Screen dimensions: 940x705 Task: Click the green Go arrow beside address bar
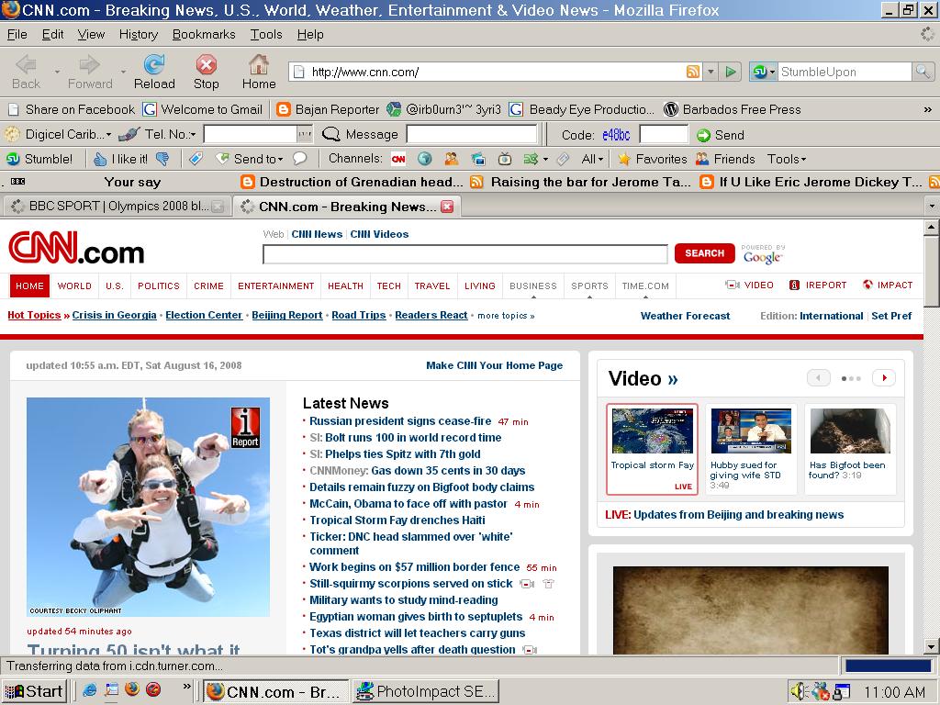tap(731, 72)
